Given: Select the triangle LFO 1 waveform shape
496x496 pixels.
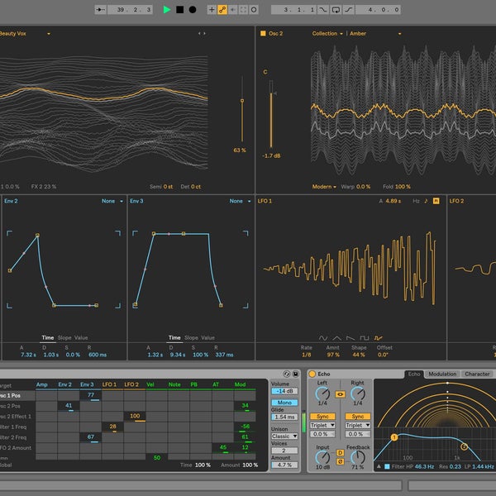Looking at the screenshot, I should 336,337.
